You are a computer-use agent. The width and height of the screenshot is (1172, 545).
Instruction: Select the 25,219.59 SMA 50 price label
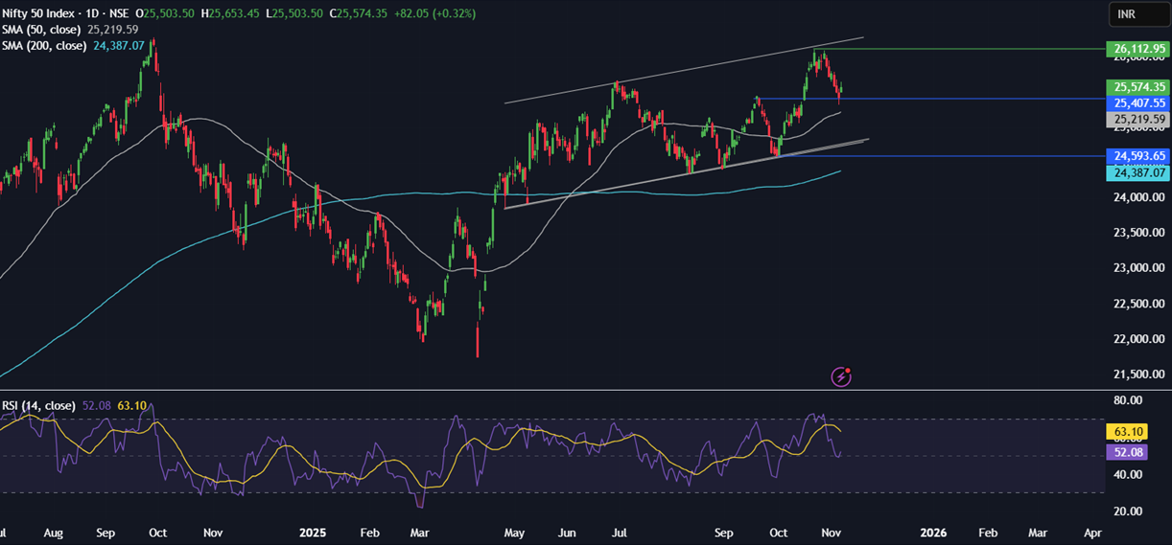(x=1138, y=120)
